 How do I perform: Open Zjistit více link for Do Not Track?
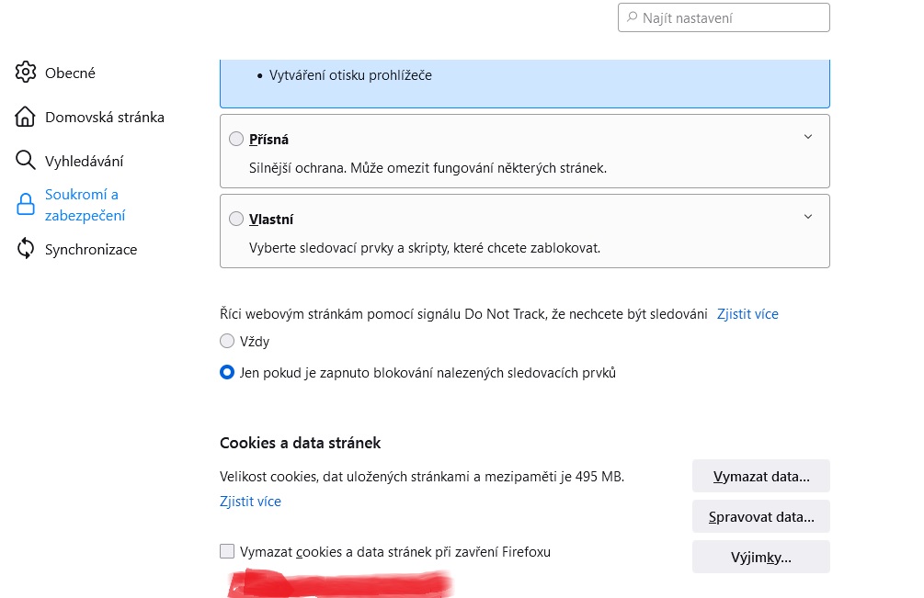pos(747,314)
